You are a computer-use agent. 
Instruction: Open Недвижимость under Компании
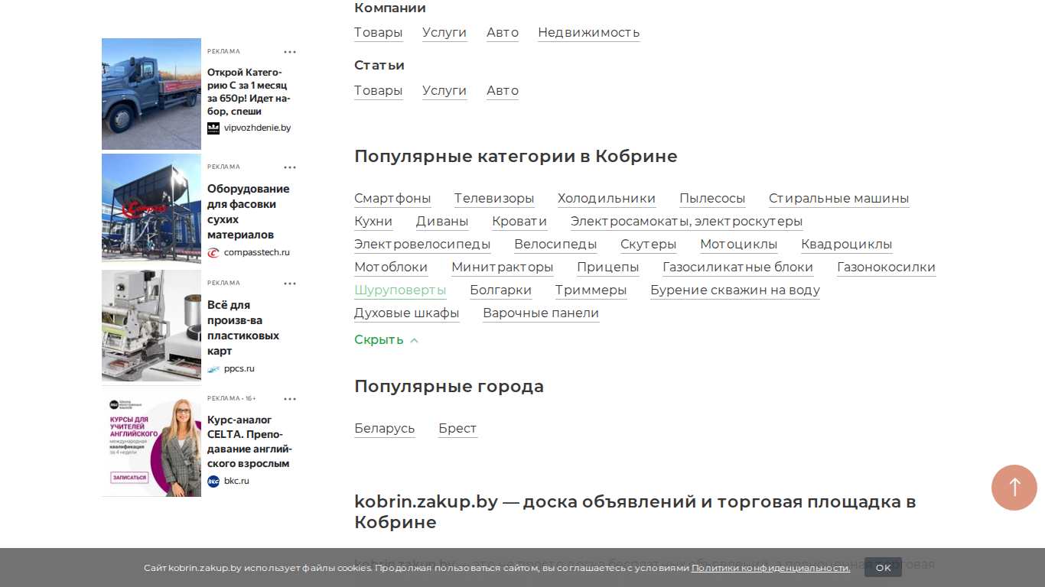(589, 33)
